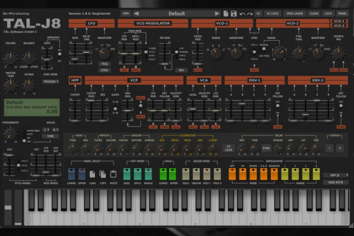Load the previous preset with left arrow

pos(136,14)
